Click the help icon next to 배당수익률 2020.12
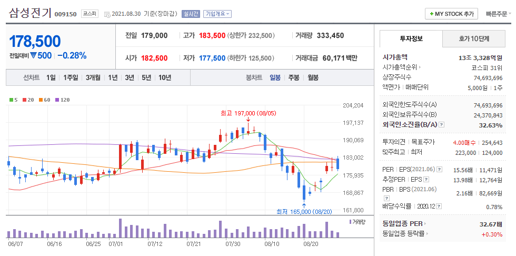This screenshot has height=256, width=516. pos(439,206)
